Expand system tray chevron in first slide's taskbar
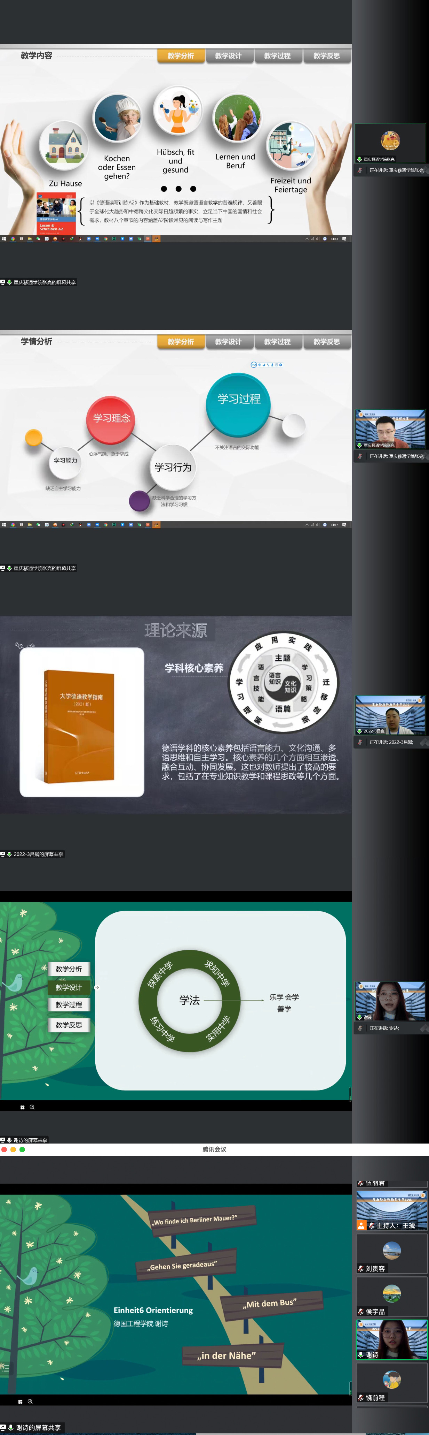Image resolution: width=429 pixels, height=1435 pixels. pyautogui.click(x=307, y=238)
